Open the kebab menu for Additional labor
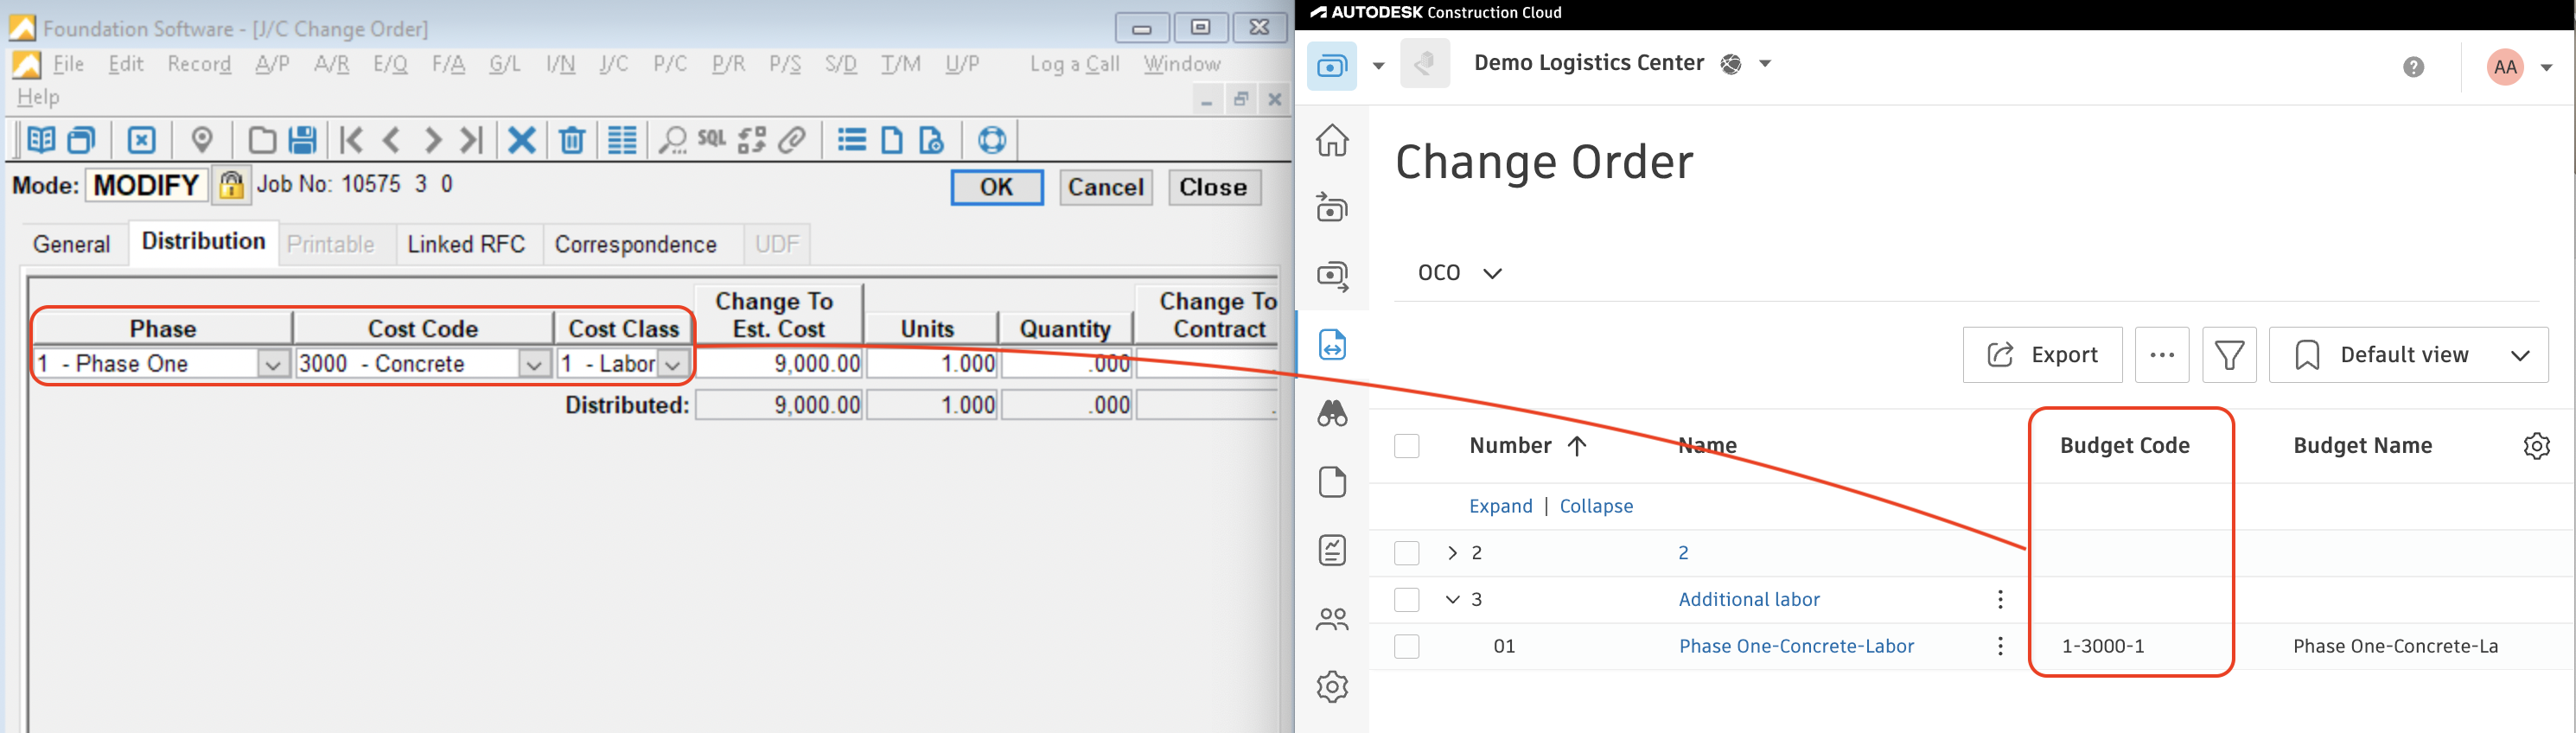Image resolution: width=2576 pixels, height=733 pixels. 1999,600
